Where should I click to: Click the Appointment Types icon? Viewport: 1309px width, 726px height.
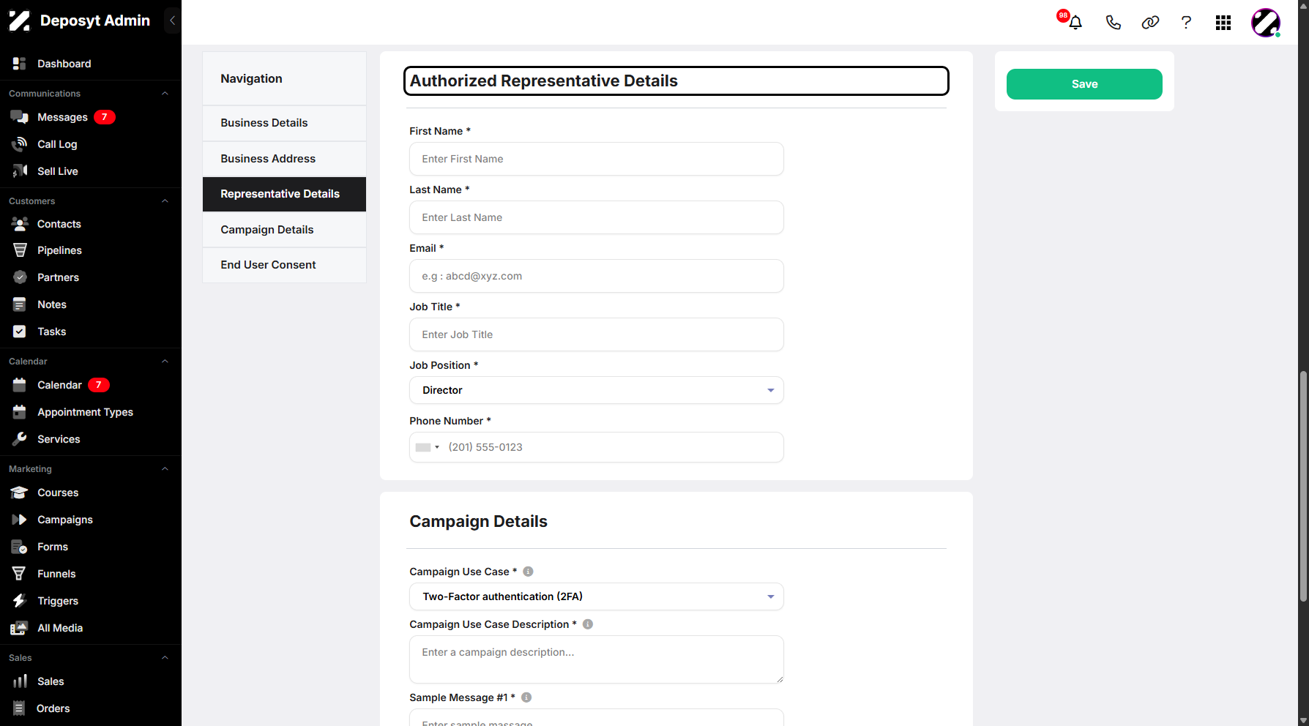(20, 412)
